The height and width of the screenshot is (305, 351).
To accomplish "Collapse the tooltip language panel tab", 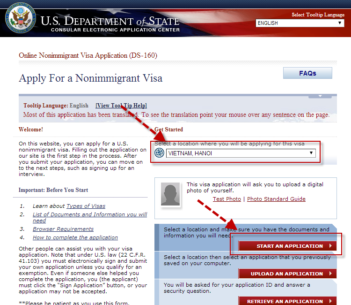I will [320, 96].
